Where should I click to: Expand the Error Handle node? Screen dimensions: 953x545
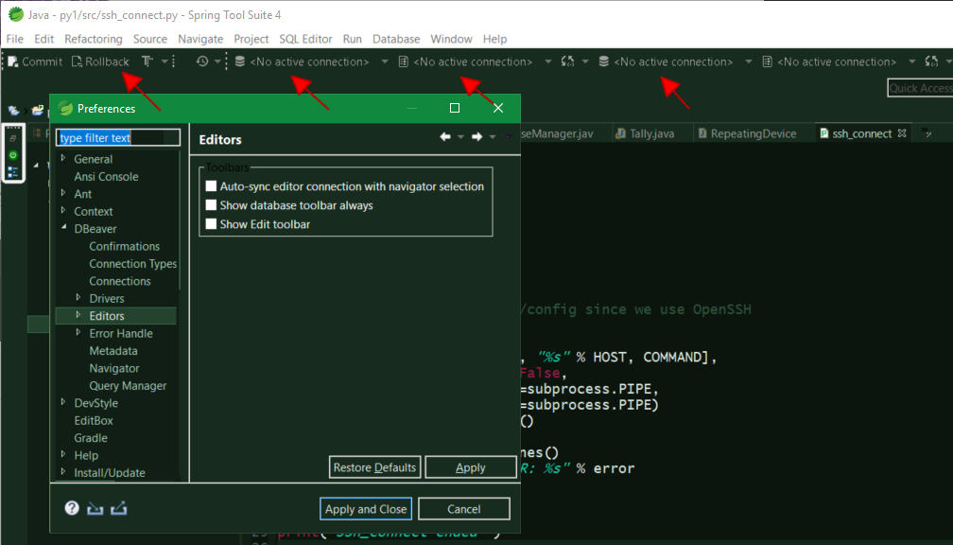pyautogui.click(x=78, y=332)
